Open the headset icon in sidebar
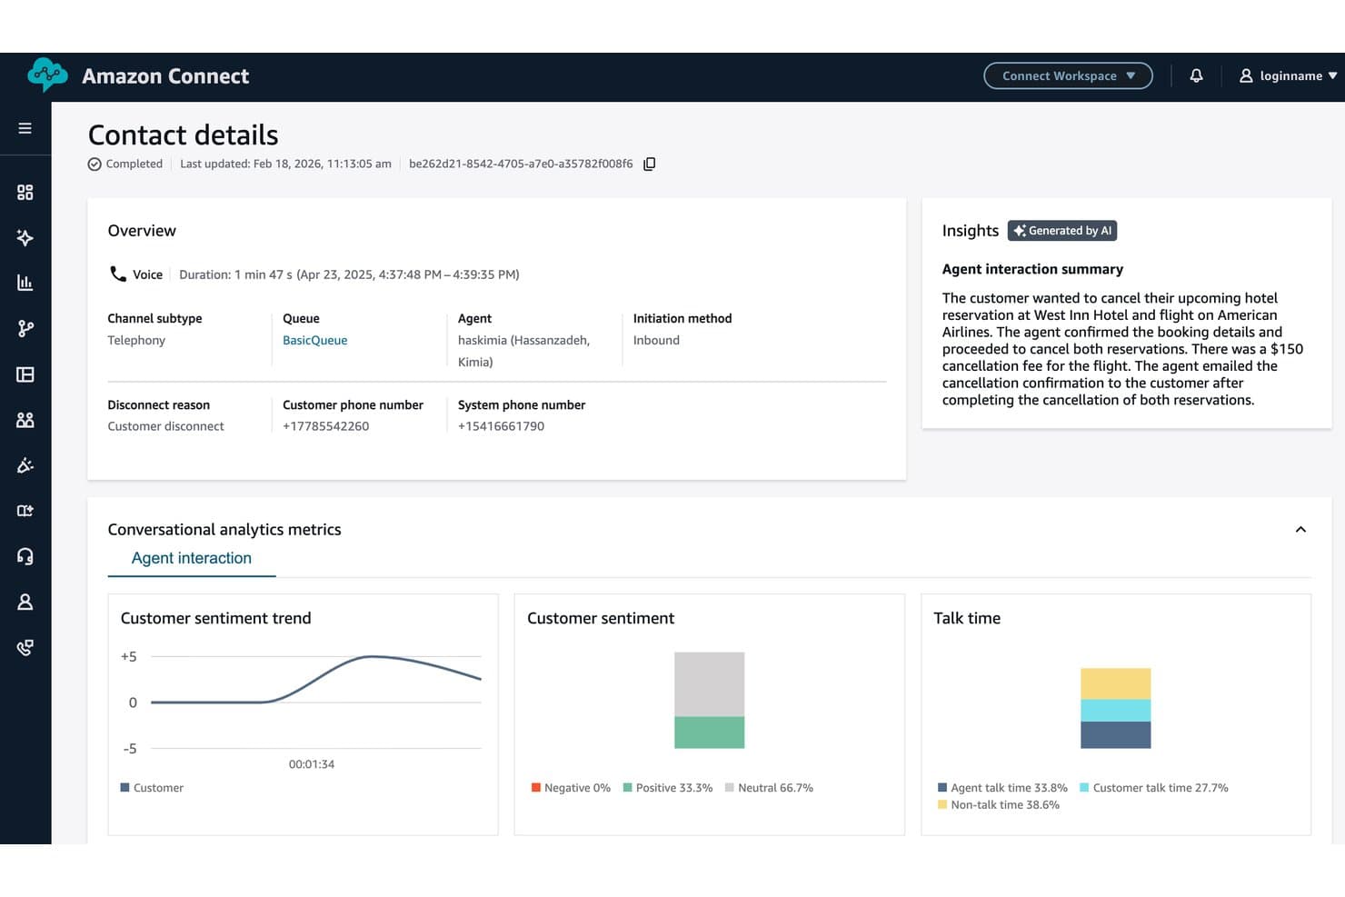 click(25, 556)
